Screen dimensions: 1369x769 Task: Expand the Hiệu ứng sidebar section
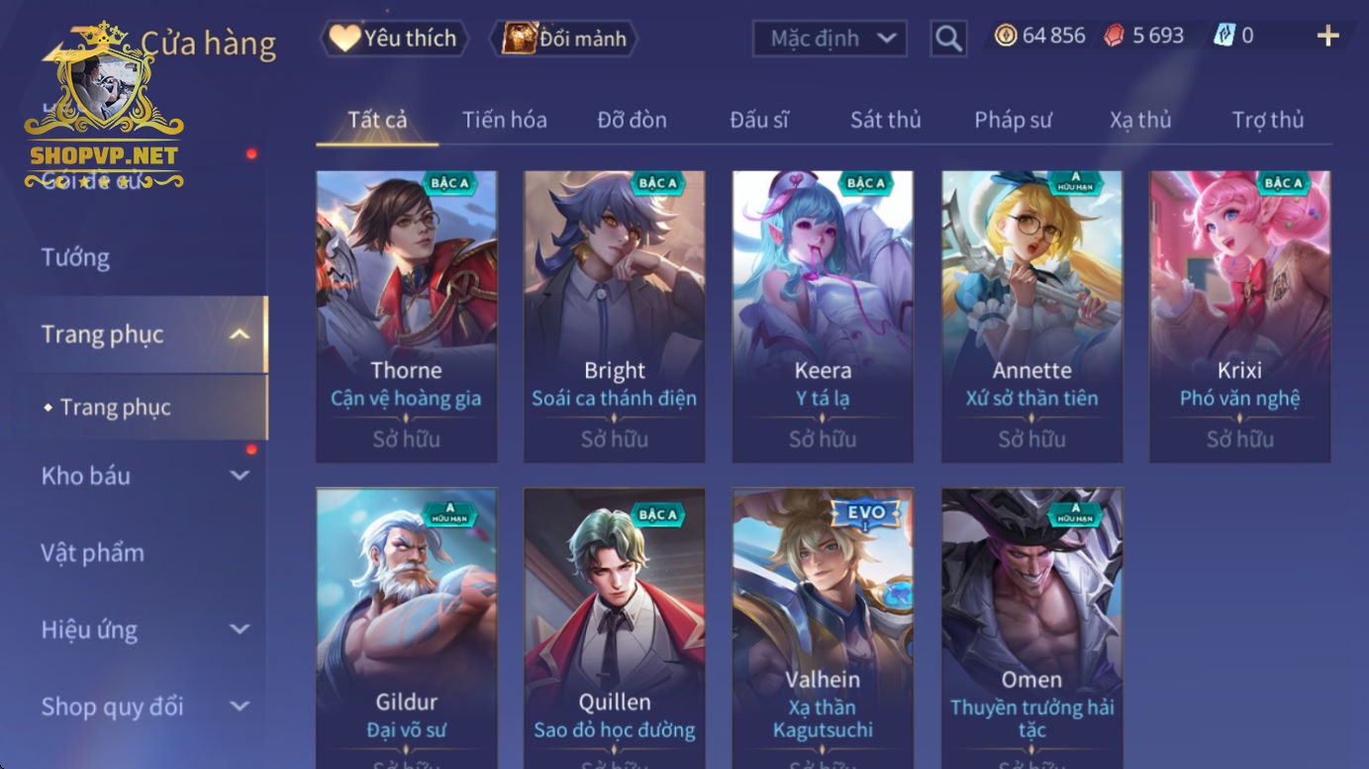(x=240, y=629)
